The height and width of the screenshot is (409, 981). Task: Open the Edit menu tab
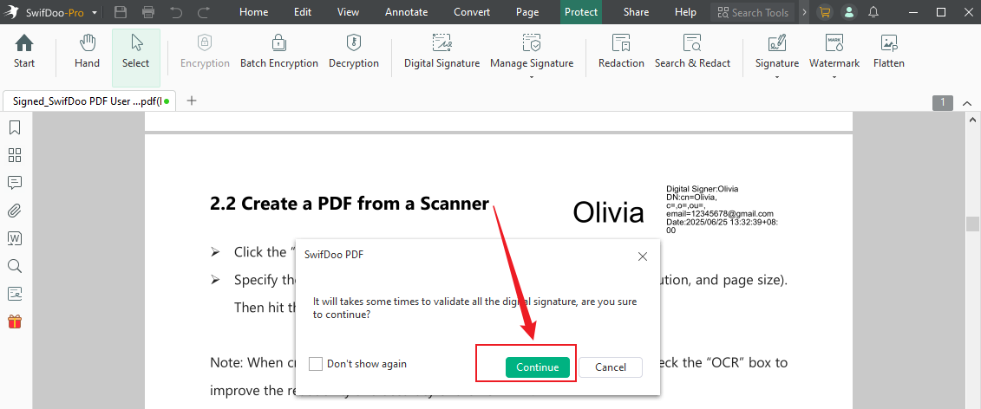coord(303,12)
